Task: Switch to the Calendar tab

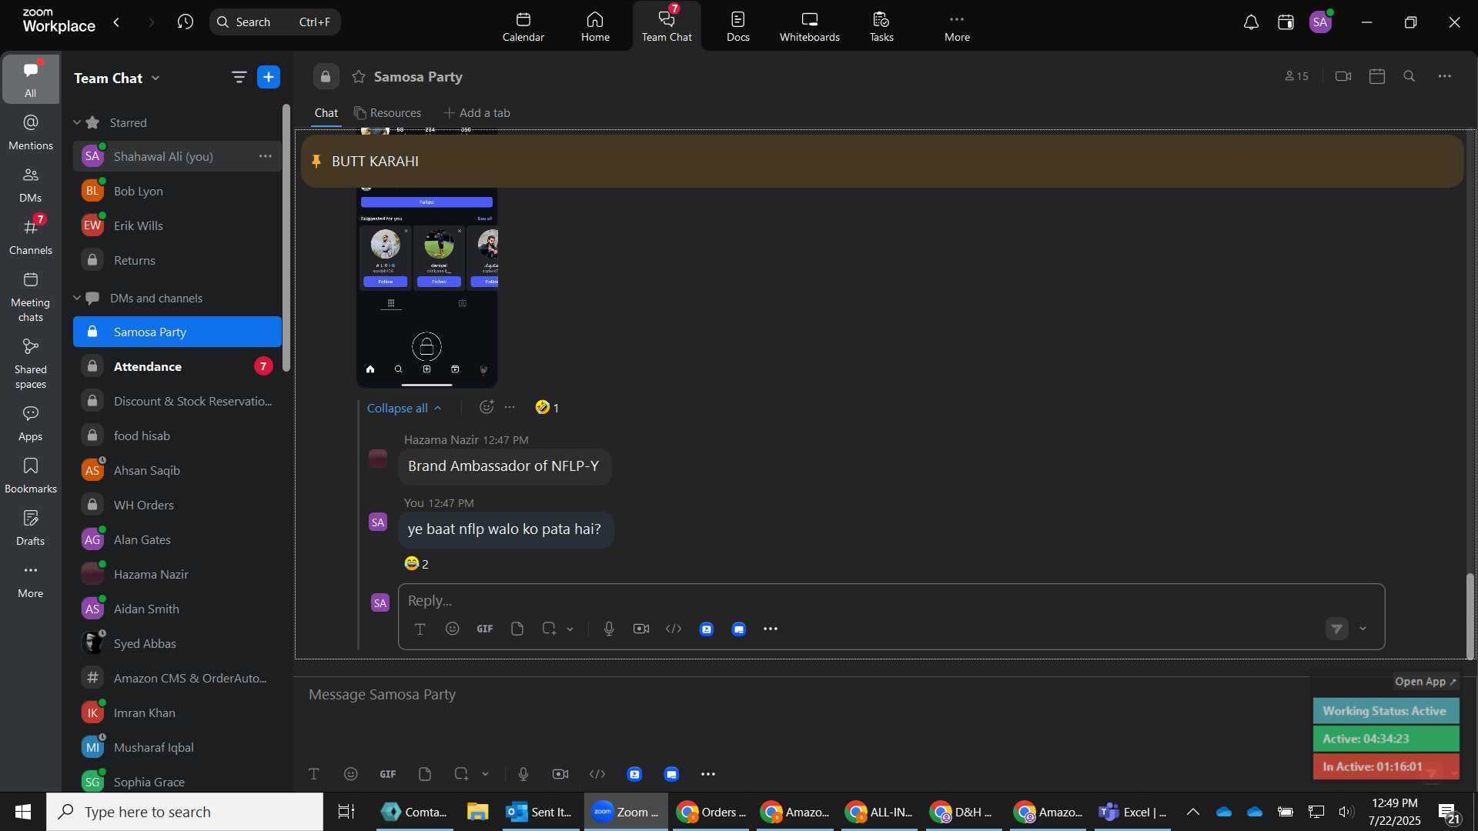Action: pos(523,26)
